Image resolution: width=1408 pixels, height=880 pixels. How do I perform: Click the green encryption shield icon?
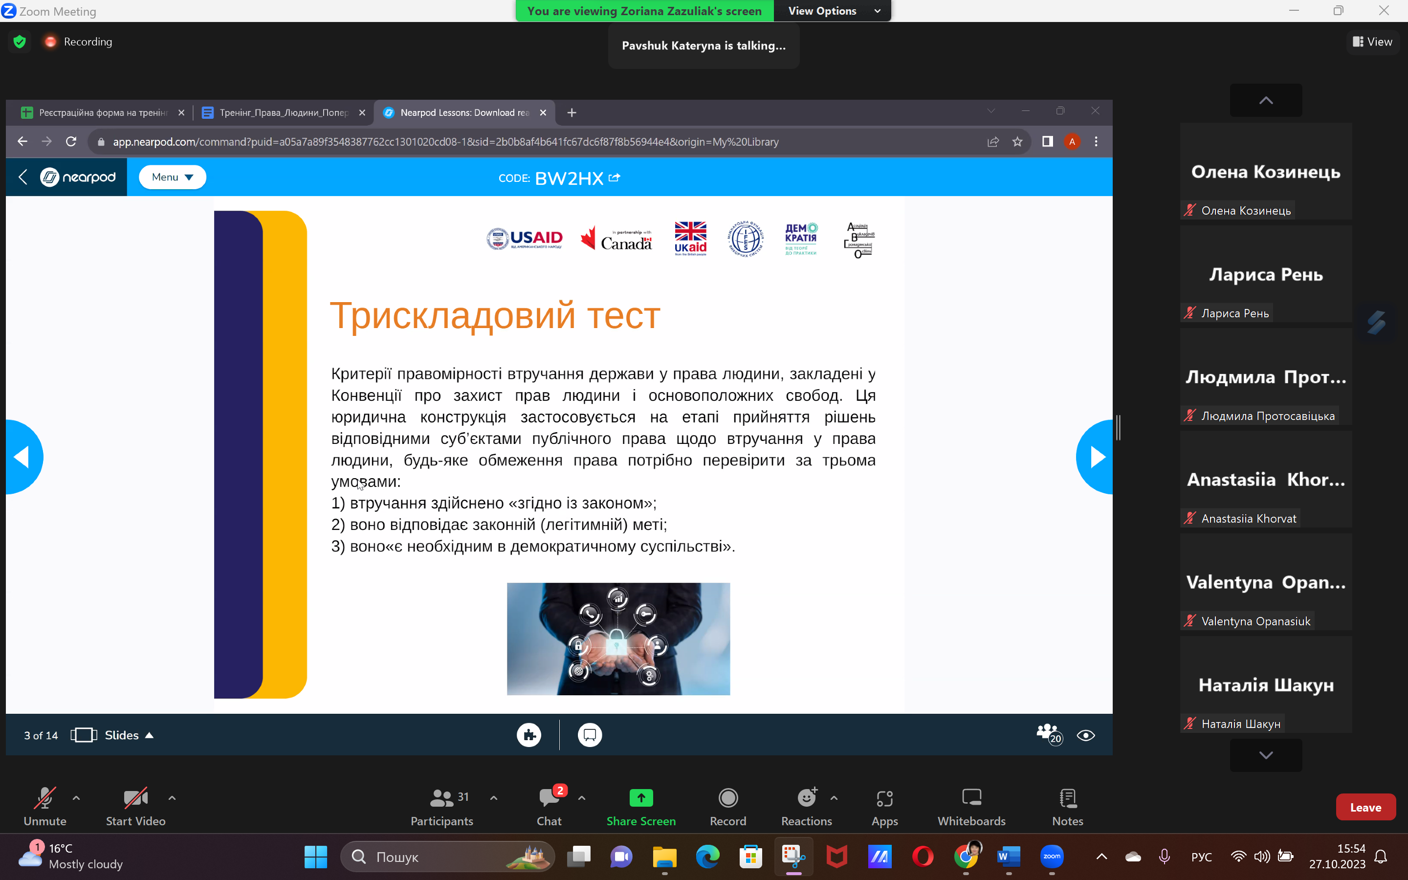coord(20,42)
